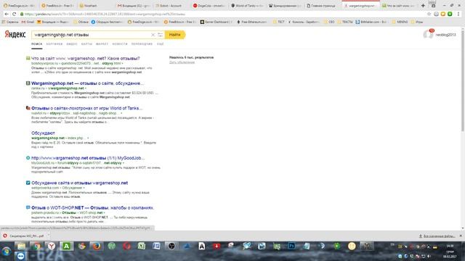Open result 'Wargamingshop.net — отзывы о сайте'
The width and height of the screenshot is (465, 261).
click(87, 83)
